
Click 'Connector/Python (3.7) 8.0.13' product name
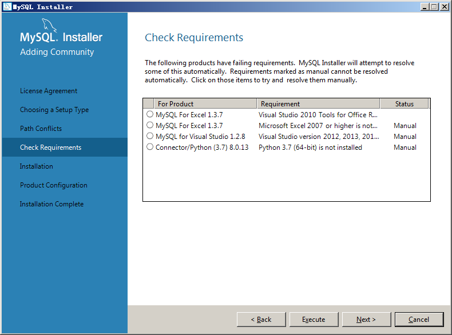pyautogui.click(x=202, y=147)
